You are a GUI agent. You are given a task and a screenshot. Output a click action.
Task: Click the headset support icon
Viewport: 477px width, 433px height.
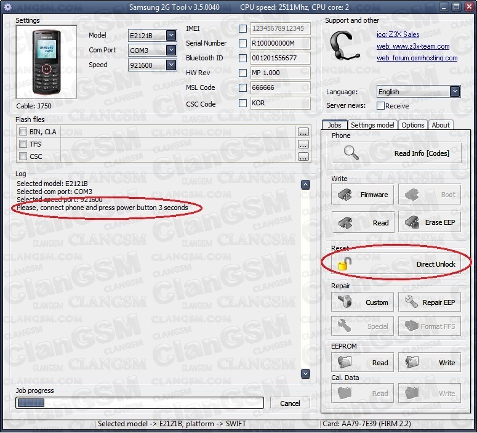click(x=345, y=46)
